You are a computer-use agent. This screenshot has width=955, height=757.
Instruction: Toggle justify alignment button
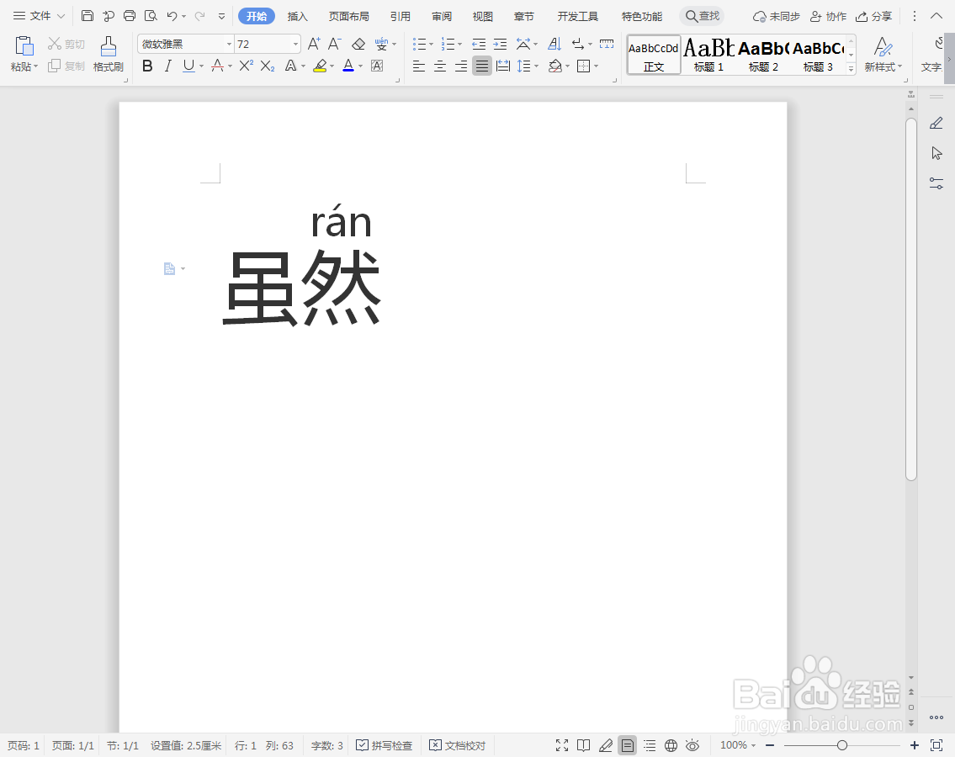pyautogui.click(x=482, y=66)
